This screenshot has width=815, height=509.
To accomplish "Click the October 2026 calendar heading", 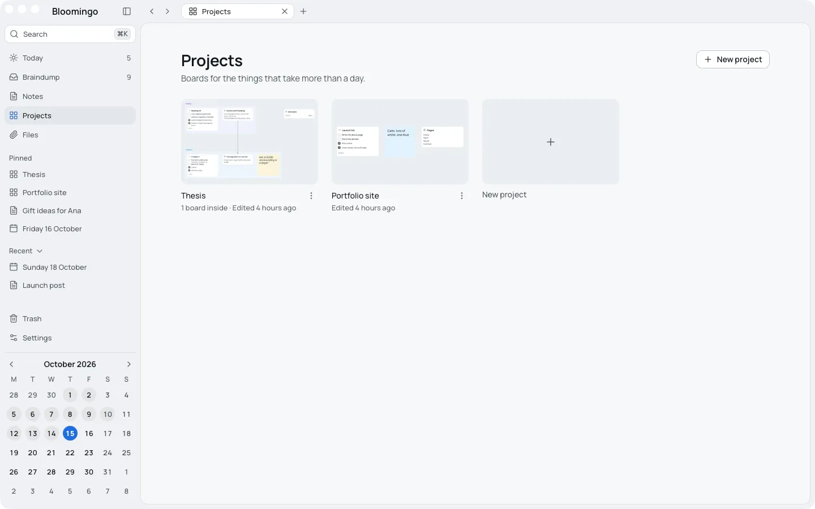I will [x=70, y=364].
